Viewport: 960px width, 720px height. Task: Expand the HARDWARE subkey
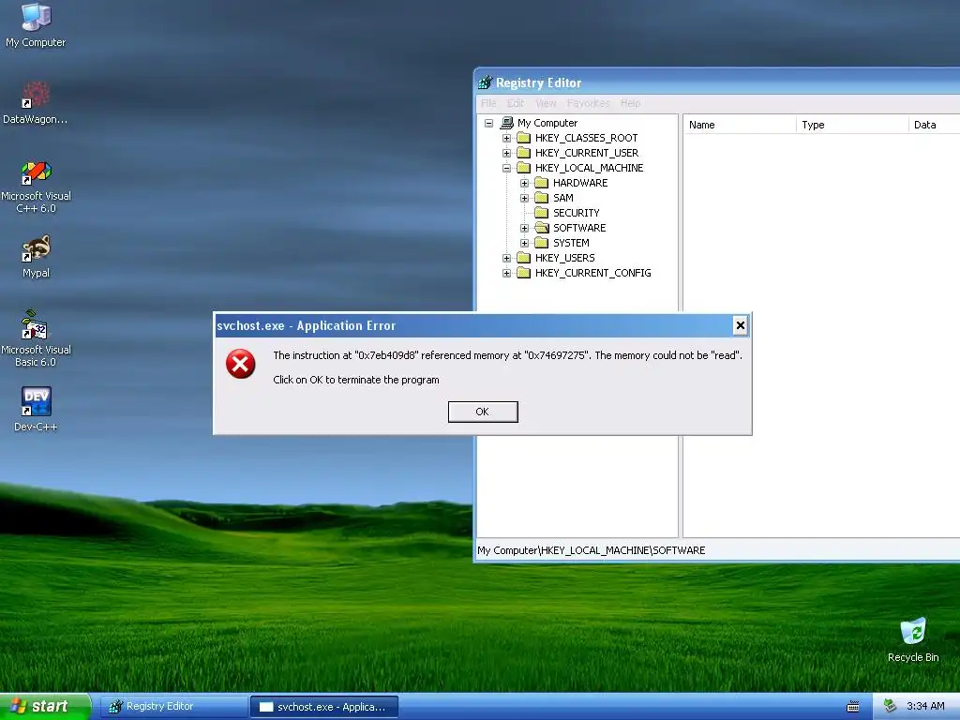click(524, 183)
